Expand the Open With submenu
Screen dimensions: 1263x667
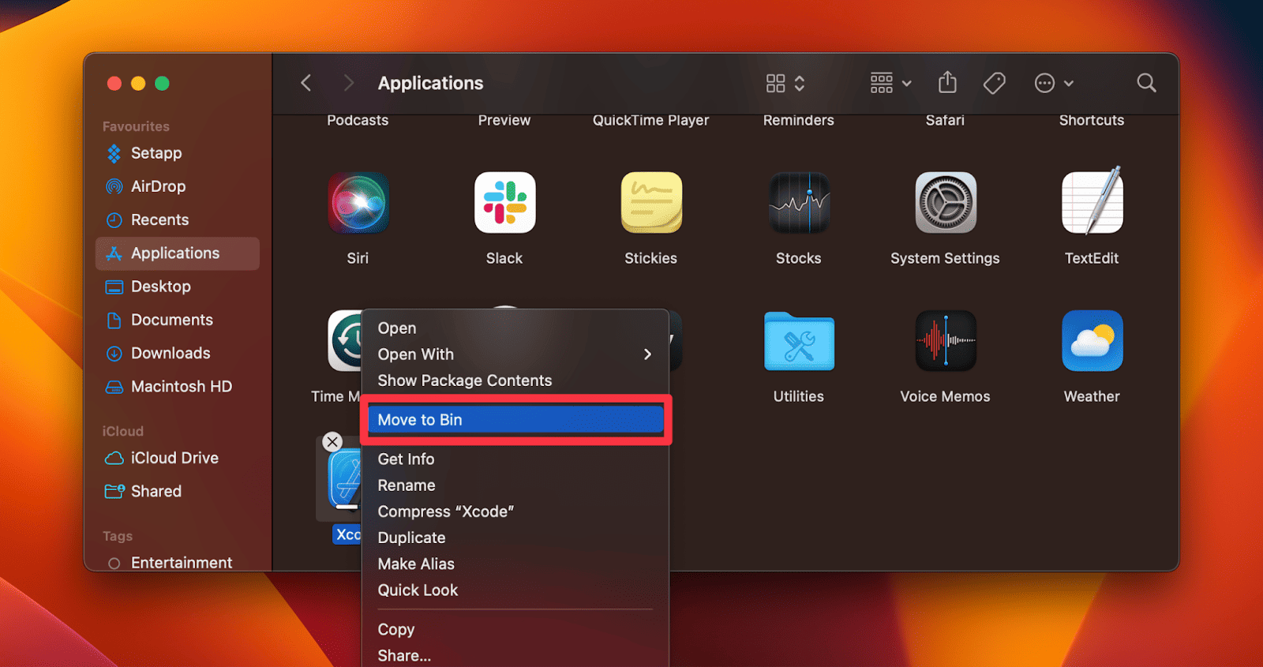(x=515, y=354)
